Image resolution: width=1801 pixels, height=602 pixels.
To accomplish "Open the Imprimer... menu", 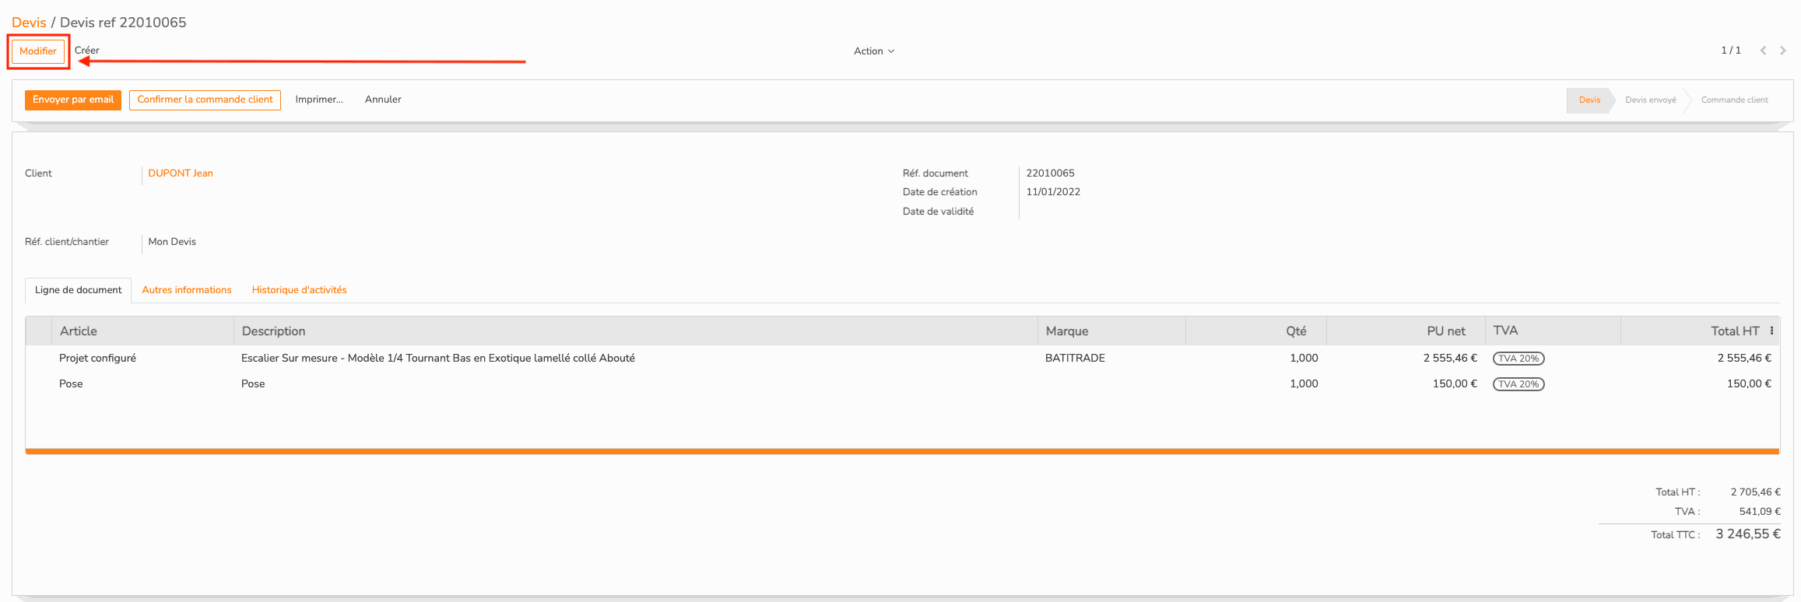I will 319,100.
